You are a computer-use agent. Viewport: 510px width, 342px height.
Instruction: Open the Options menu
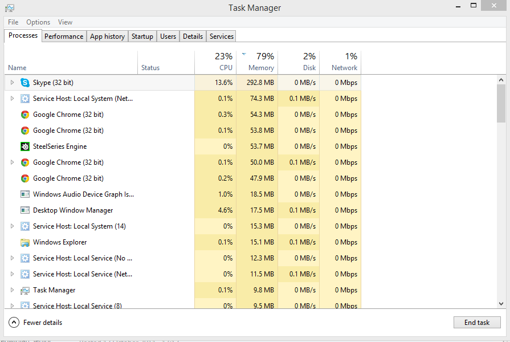pos(38,22)
